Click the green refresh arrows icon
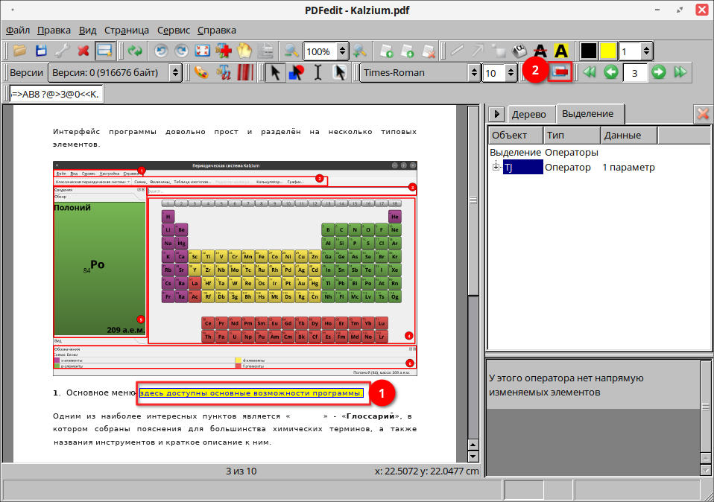 (x=135, y=51)
